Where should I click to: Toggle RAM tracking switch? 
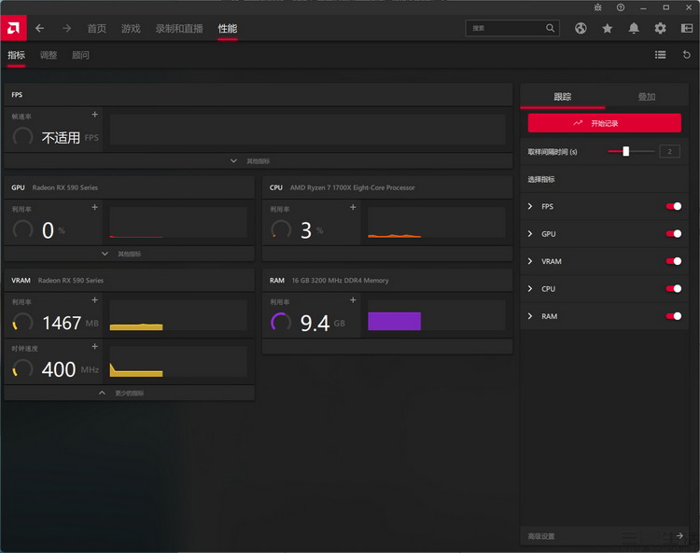pyautogui.click(x=674, y=316)
